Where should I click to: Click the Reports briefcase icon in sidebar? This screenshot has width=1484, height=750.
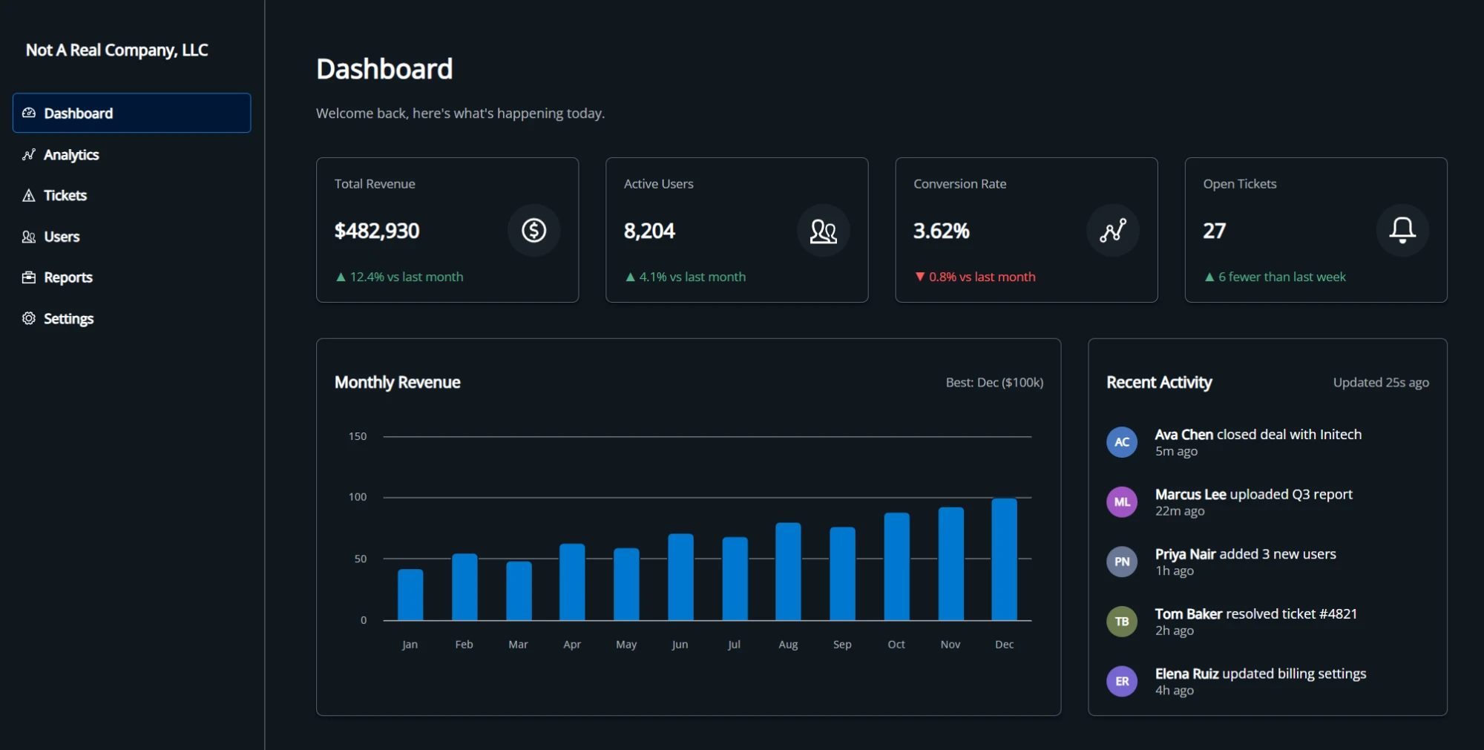click(29, 277)
